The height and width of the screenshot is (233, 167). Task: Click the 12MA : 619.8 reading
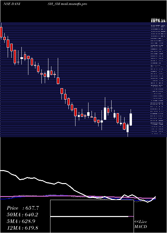pyautogui.click(x=22, y=228)
